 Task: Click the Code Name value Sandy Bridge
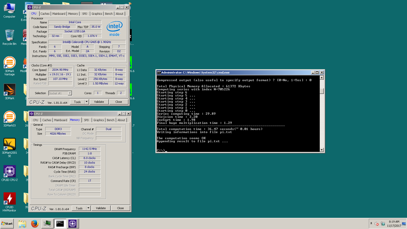62,27
